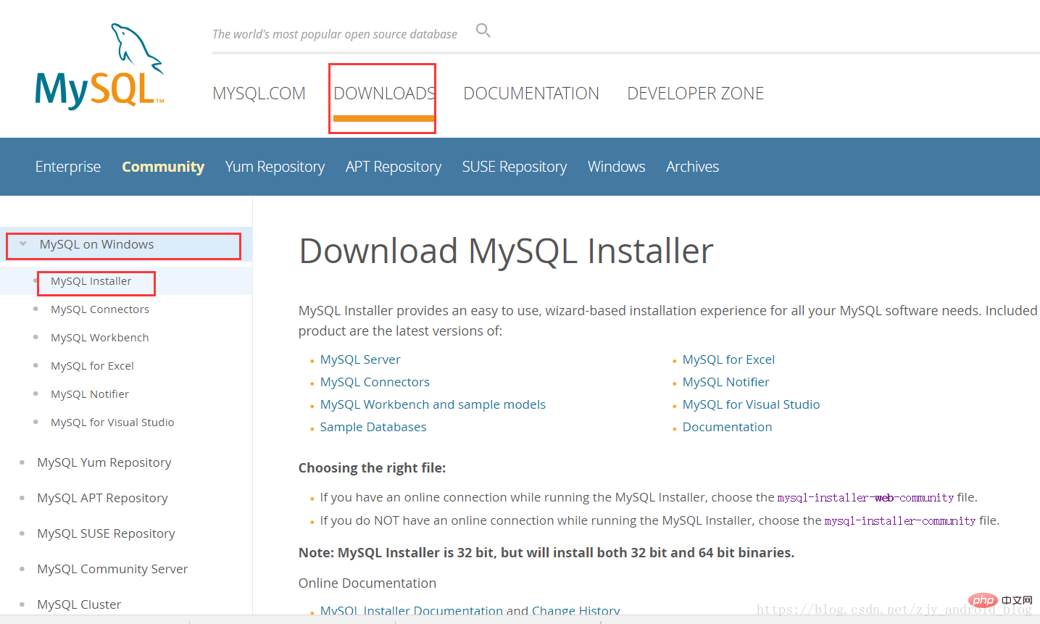Viewport: 1040px width, 624px height.
Task: Select Windows in the blue bar
Action: pyautogui.click(x=617, y=167)
